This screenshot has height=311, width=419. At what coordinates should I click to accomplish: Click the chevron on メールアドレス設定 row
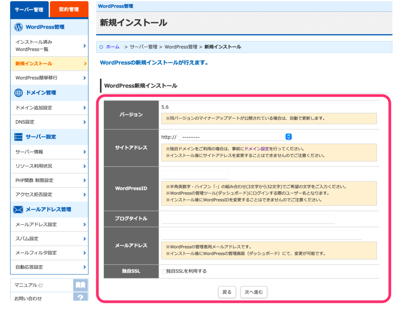[x=84, y=224]
